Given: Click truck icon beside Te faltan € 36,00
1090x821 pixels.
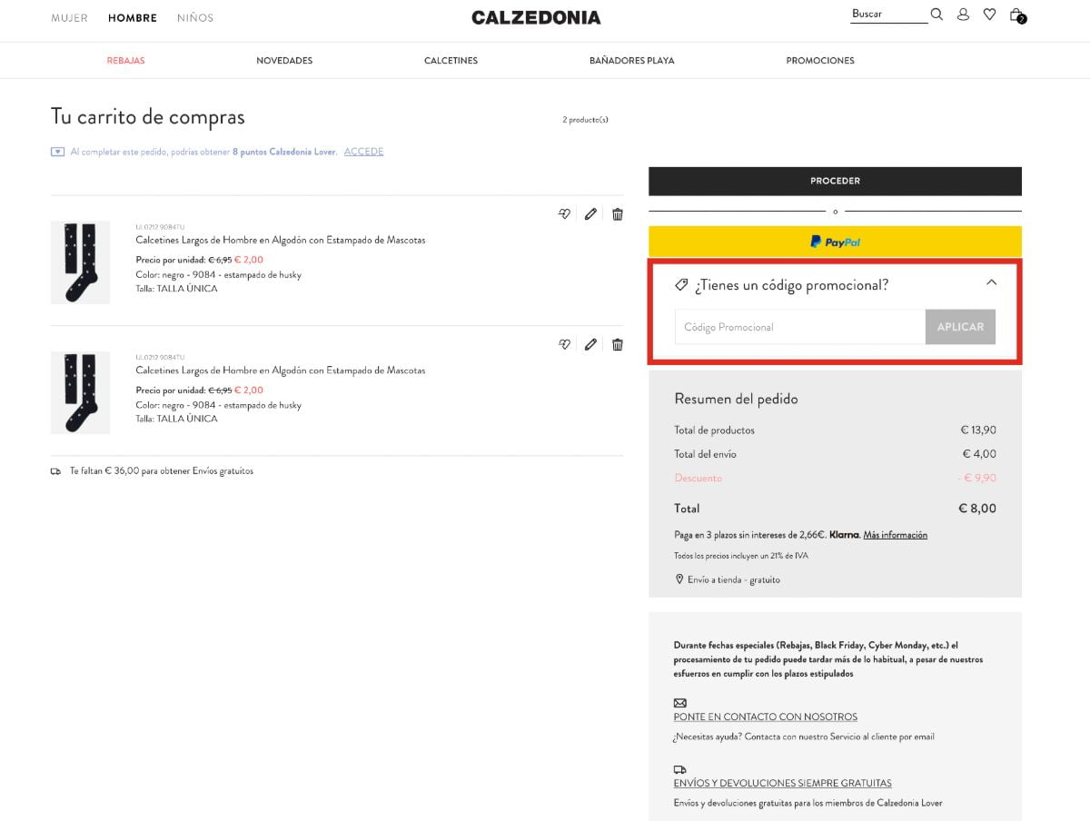Looking at the screenshot, I should tap(56, 471).
